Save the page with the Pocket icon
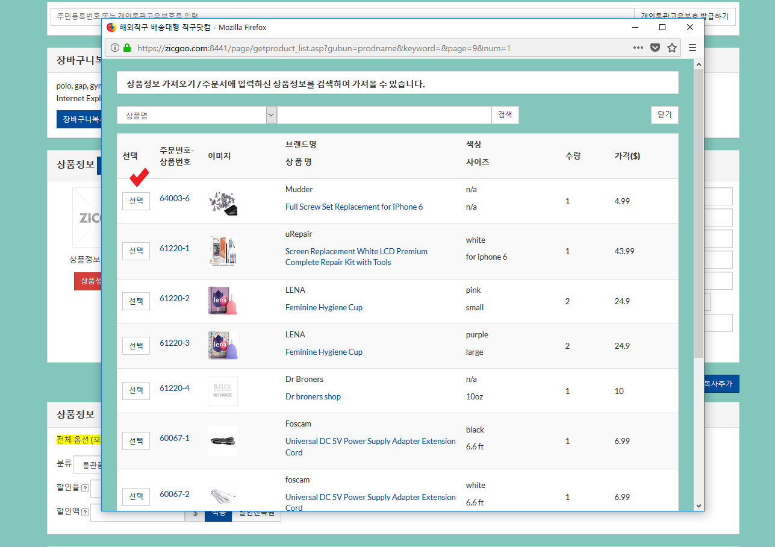This screenshot has width=775, height=547. (x=655, y=48)
